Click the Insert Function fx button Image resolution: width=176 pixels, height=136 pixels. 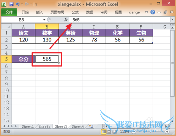66,20
